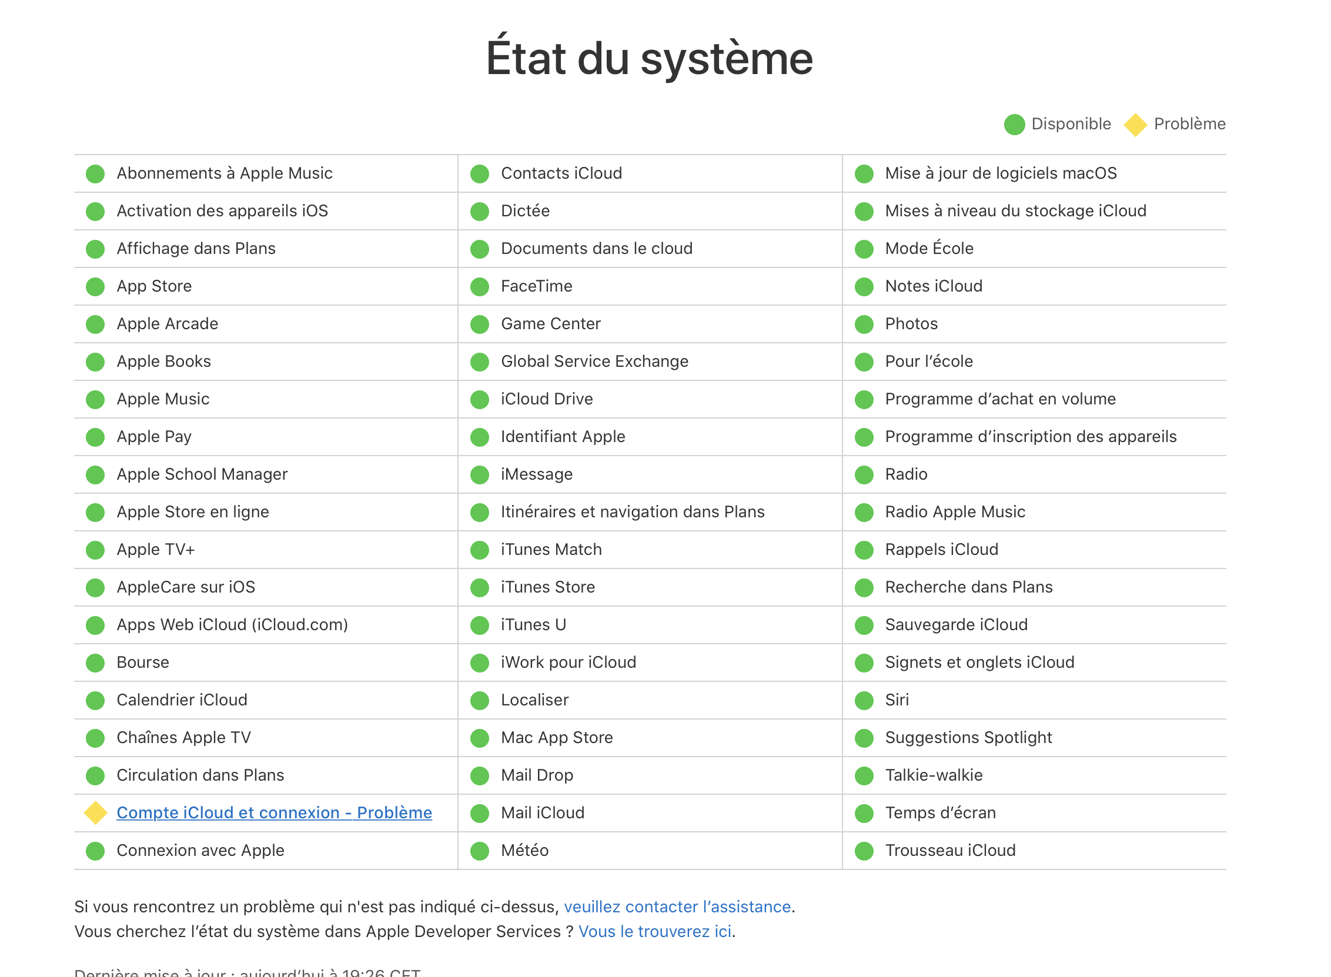Click the Apple Music service label

pyautogui.click(x=163, y=399)
